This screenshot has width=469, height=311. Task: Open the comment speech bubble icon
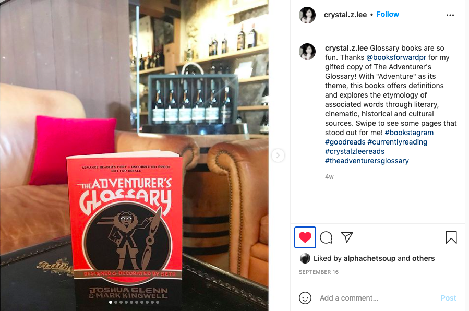pos(326,237)
